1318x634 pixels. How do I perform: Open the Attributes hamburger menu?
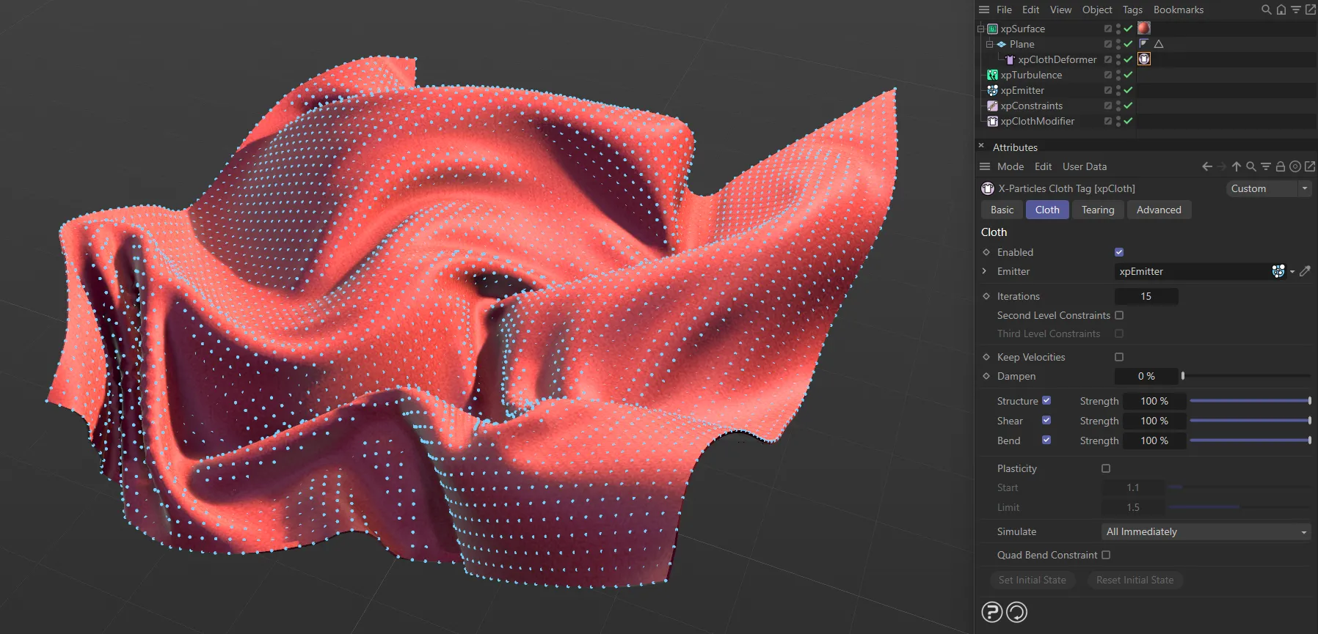pos(985,166)
